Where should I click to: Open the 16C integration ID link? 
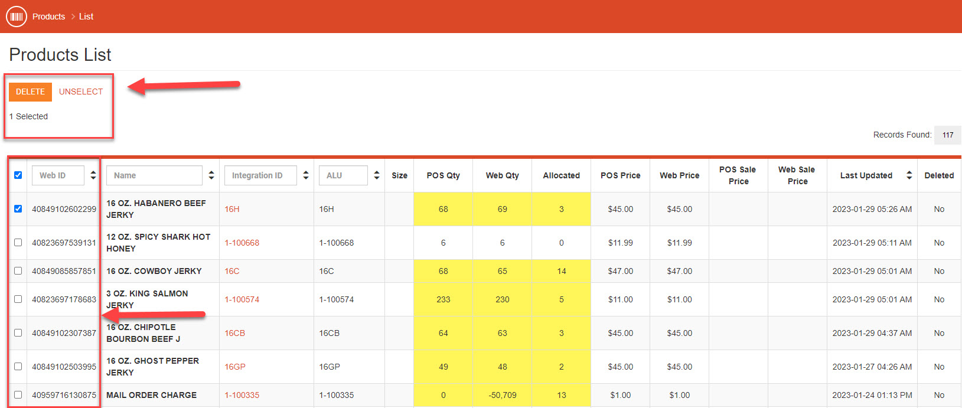(232, 271)
